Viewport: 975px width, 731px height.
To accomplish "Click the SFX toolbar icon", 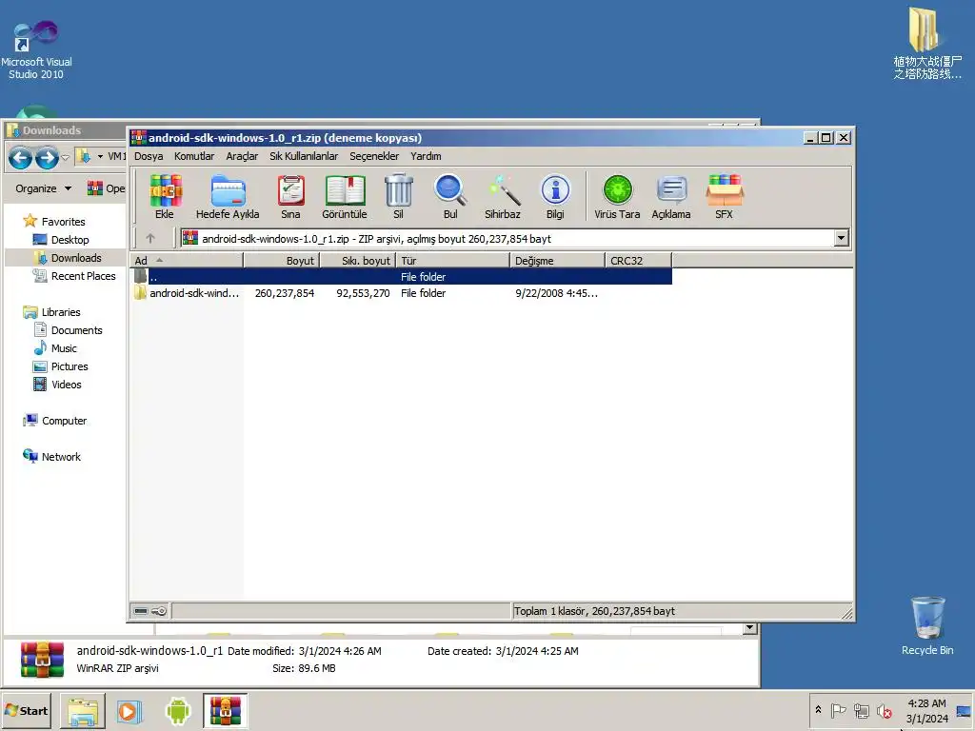I will click(725, 197).
